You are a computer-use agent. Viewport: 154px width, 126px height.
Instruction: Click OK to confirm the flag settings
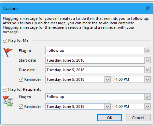click(109, 118)
